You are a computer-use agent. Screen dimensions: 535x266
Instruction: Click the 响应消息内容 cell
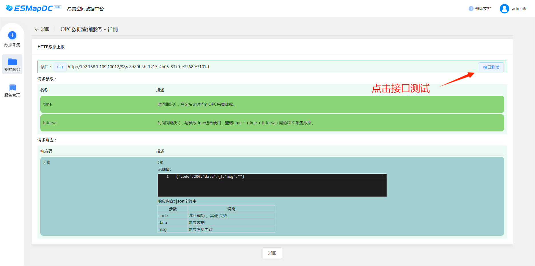coord(231,229)
